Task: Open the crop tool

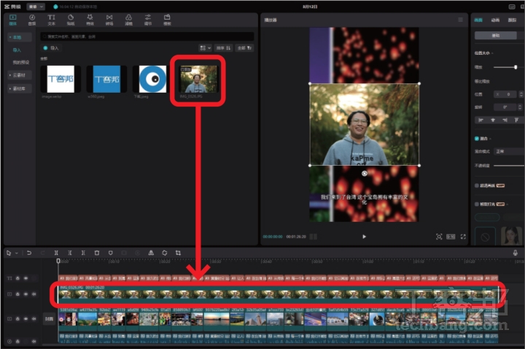Action: point(178,253)
